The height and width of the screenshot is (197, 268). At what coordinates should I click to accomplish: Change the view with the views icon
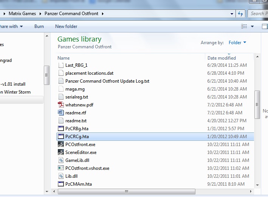(244, 26)
